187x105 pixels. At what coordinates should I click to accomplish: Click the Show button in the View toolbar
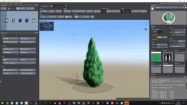(51, 11)
